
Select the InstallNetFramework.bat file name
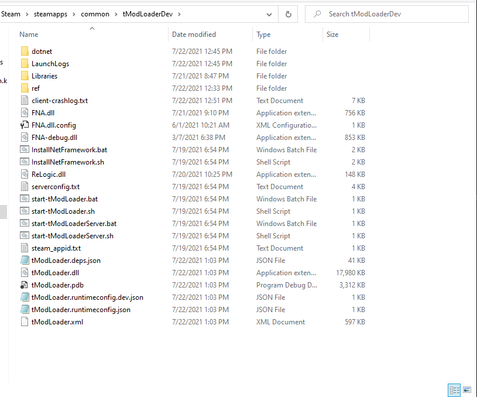point(69,150)
